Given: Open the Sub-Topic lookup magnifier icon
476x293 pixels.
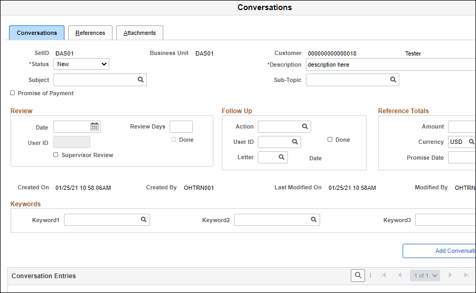Looking at the screenshot, I should 393,80.
